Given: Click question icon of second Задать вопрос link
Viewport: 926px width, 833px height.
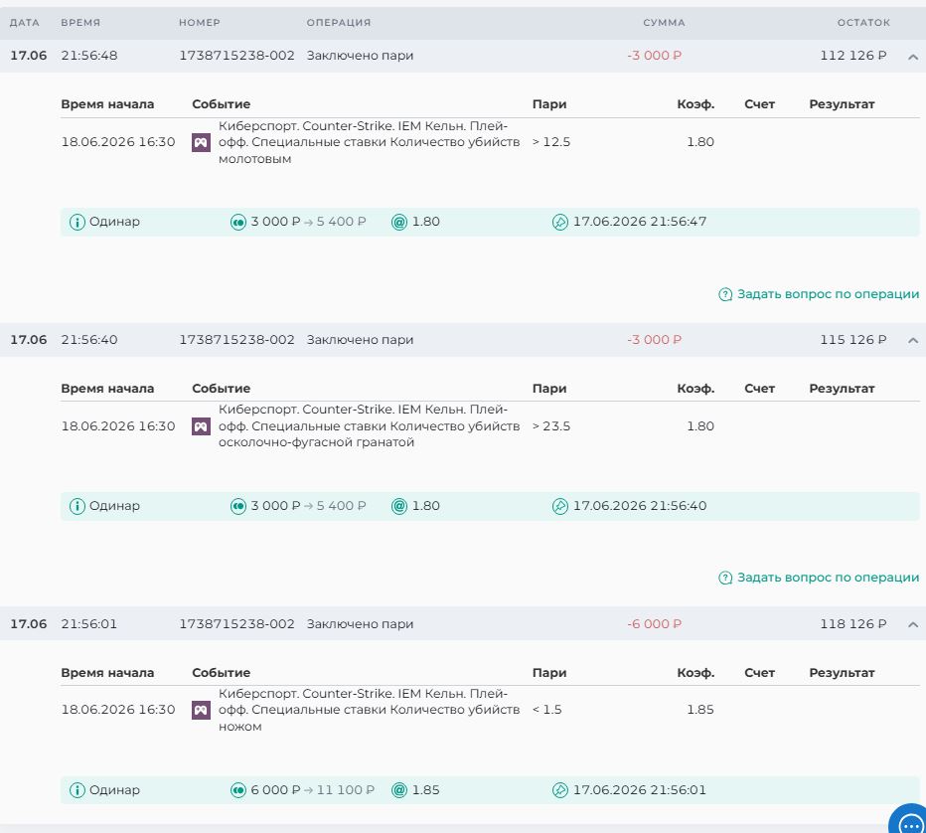Looking at the screenshot, I should click(x=725, y=578).
